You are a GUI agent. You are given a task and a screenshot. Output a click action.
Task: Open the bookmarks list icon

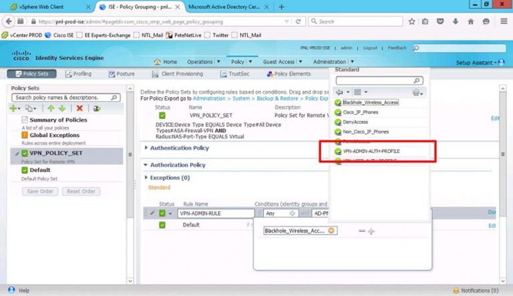pyautogui.click(x=425, y=21)
